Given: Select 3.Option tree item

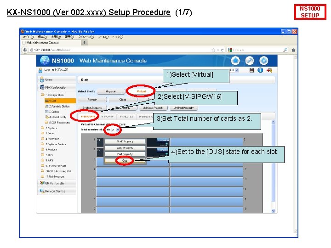Looking at the screenshot, I should [52, 112].
